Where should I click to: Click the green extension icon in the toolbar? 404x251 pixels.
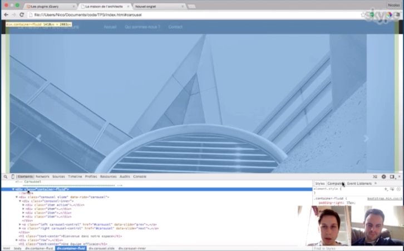tap(372, 14)
